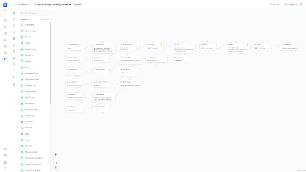Choose the Mention trigger icon
The height and width of the screenshot is (172, 306).
point(22,146)
